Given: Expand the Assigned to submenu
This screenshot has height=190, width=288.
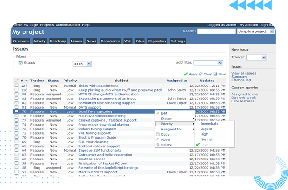Looking at the screenshot, I should (175, 129).
